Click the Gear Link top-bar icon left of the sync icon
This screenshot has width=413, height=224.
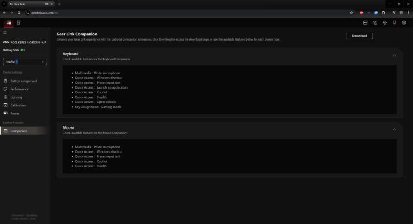[375, 22]
